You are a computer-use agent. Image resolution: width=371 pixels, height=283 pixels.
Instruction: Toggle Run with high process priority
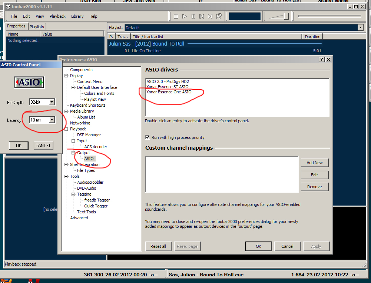click(x=148, y=137)
